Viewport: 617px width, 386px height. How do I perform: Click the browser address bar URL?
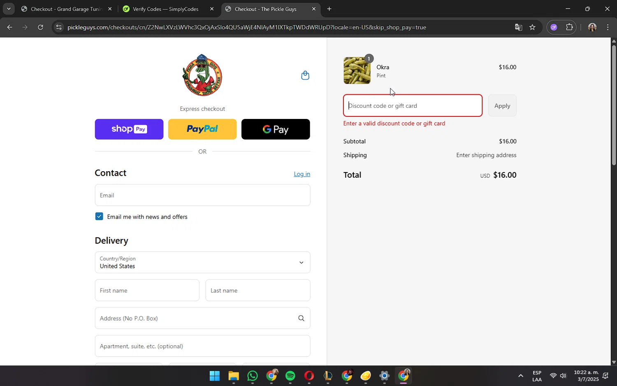point(247,27)
